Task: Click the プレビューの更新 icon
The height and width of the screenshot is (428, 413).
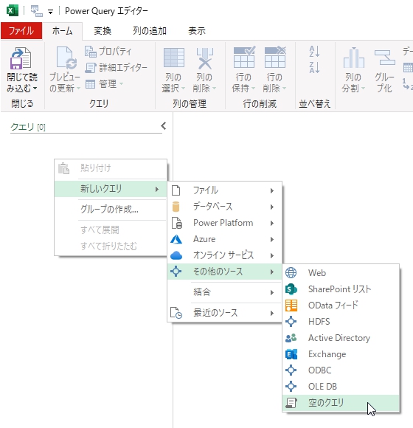Action: point(66,58)
